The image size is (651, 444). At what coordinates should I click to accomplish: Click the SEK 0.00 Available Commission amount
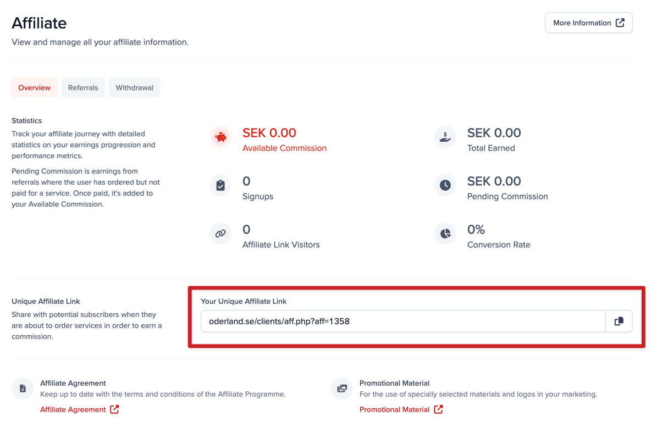click(x=269, y=133)
